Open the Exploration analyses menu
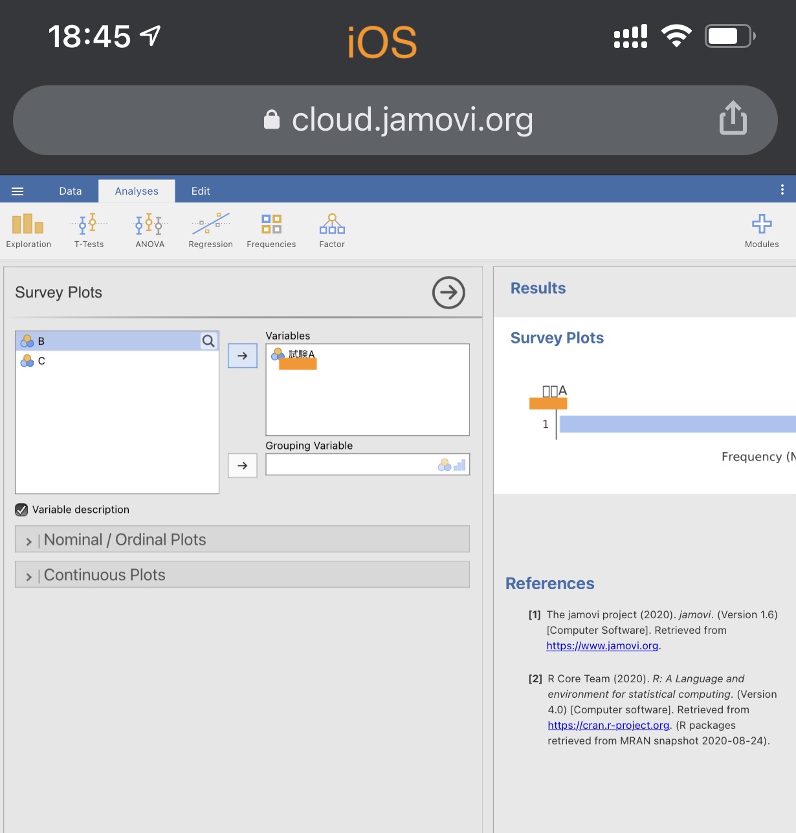Viewport: 796px width, 833px height. tap(28, 231)
